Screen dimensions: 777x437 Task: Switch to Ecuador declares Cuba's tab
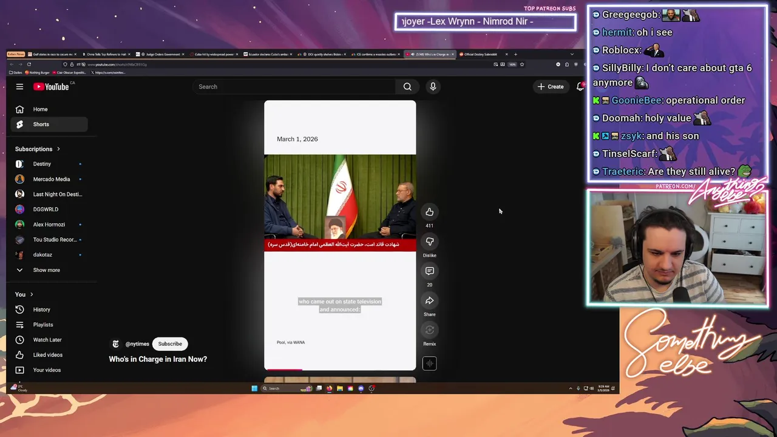click(267, 54)
